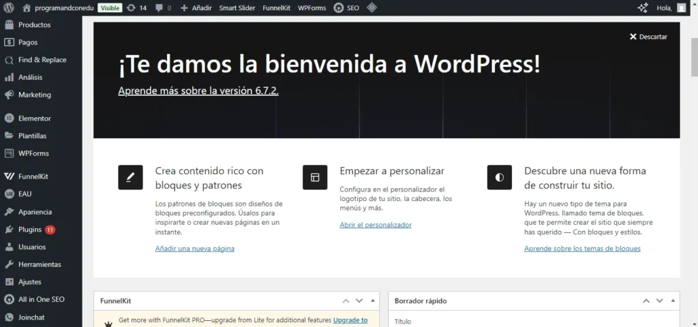This screenshot has height=327, width=698.
Task: Click the sparkle AI icon in admin bar
Action: click(642, 7)
